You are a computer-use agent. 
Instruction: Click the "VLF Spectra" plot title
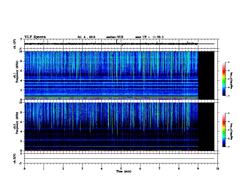click(x=35, y=37)
